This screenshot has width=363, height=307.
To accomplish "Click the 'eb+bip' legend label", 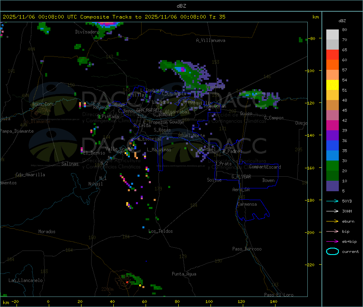I will click(x=349, y=242).
